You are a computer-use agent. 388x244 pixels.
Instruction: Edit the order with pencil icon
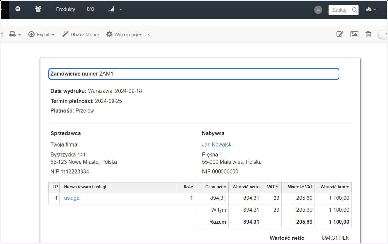tap(340, 34)
